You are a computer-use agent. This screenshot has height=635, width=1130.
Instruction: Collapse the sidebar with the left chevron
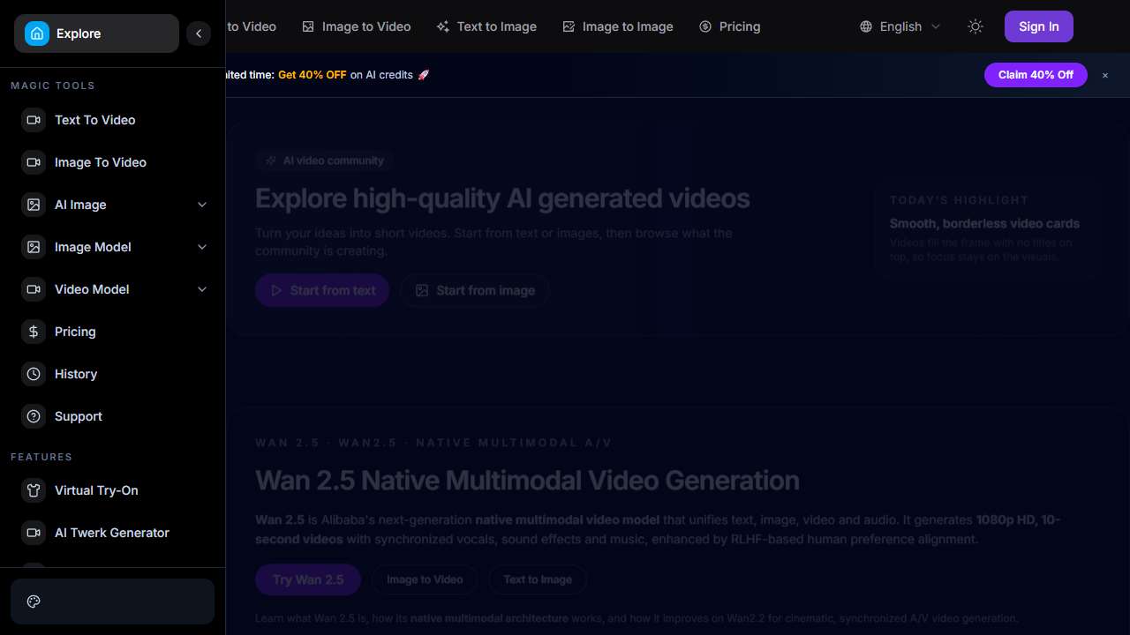click(199, 34)
